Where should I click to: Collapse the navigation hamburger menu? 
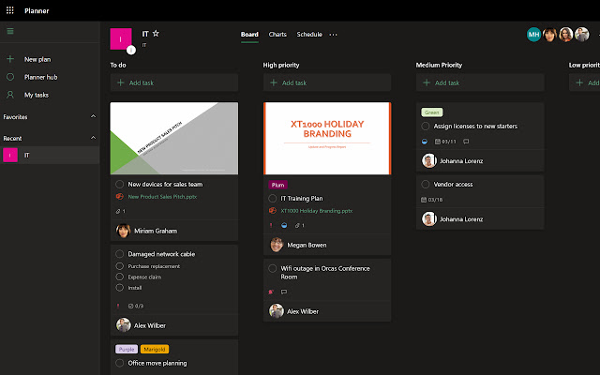pyautogui.click(x=10, y=31)
